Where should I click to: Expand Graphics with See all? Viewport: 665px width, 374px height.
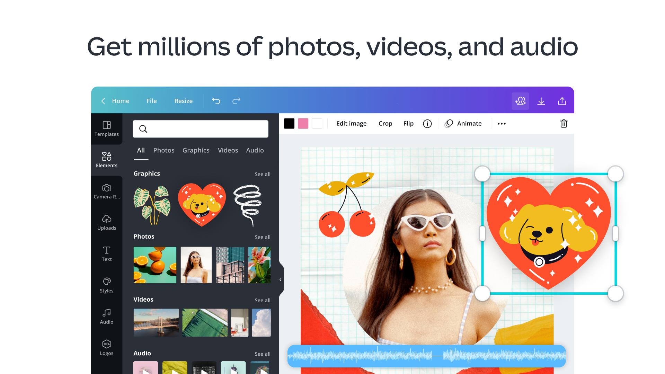[x=262, y=174]
